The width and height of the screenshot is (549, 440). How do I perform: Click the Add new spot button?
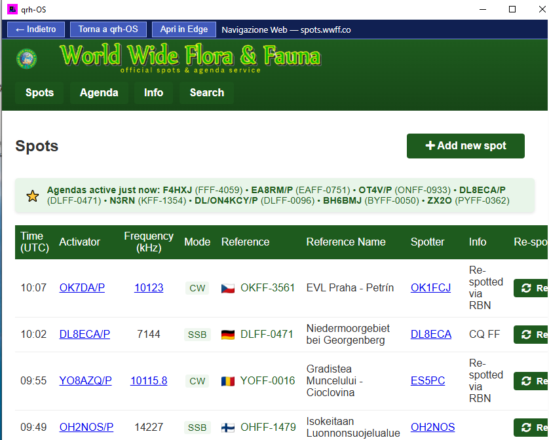[x=466, y=145]
